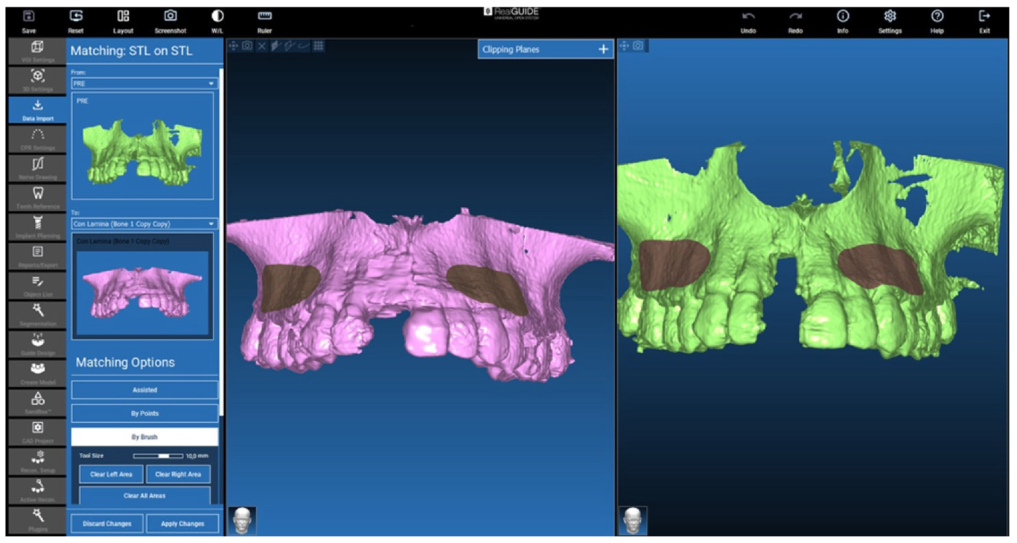
Task: Click the W/L contrast icon
Action: point(217,20)
